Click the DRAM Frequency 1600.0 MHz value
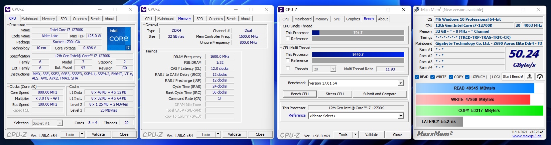This screenshot has height=145, width=551. [220, 56]
